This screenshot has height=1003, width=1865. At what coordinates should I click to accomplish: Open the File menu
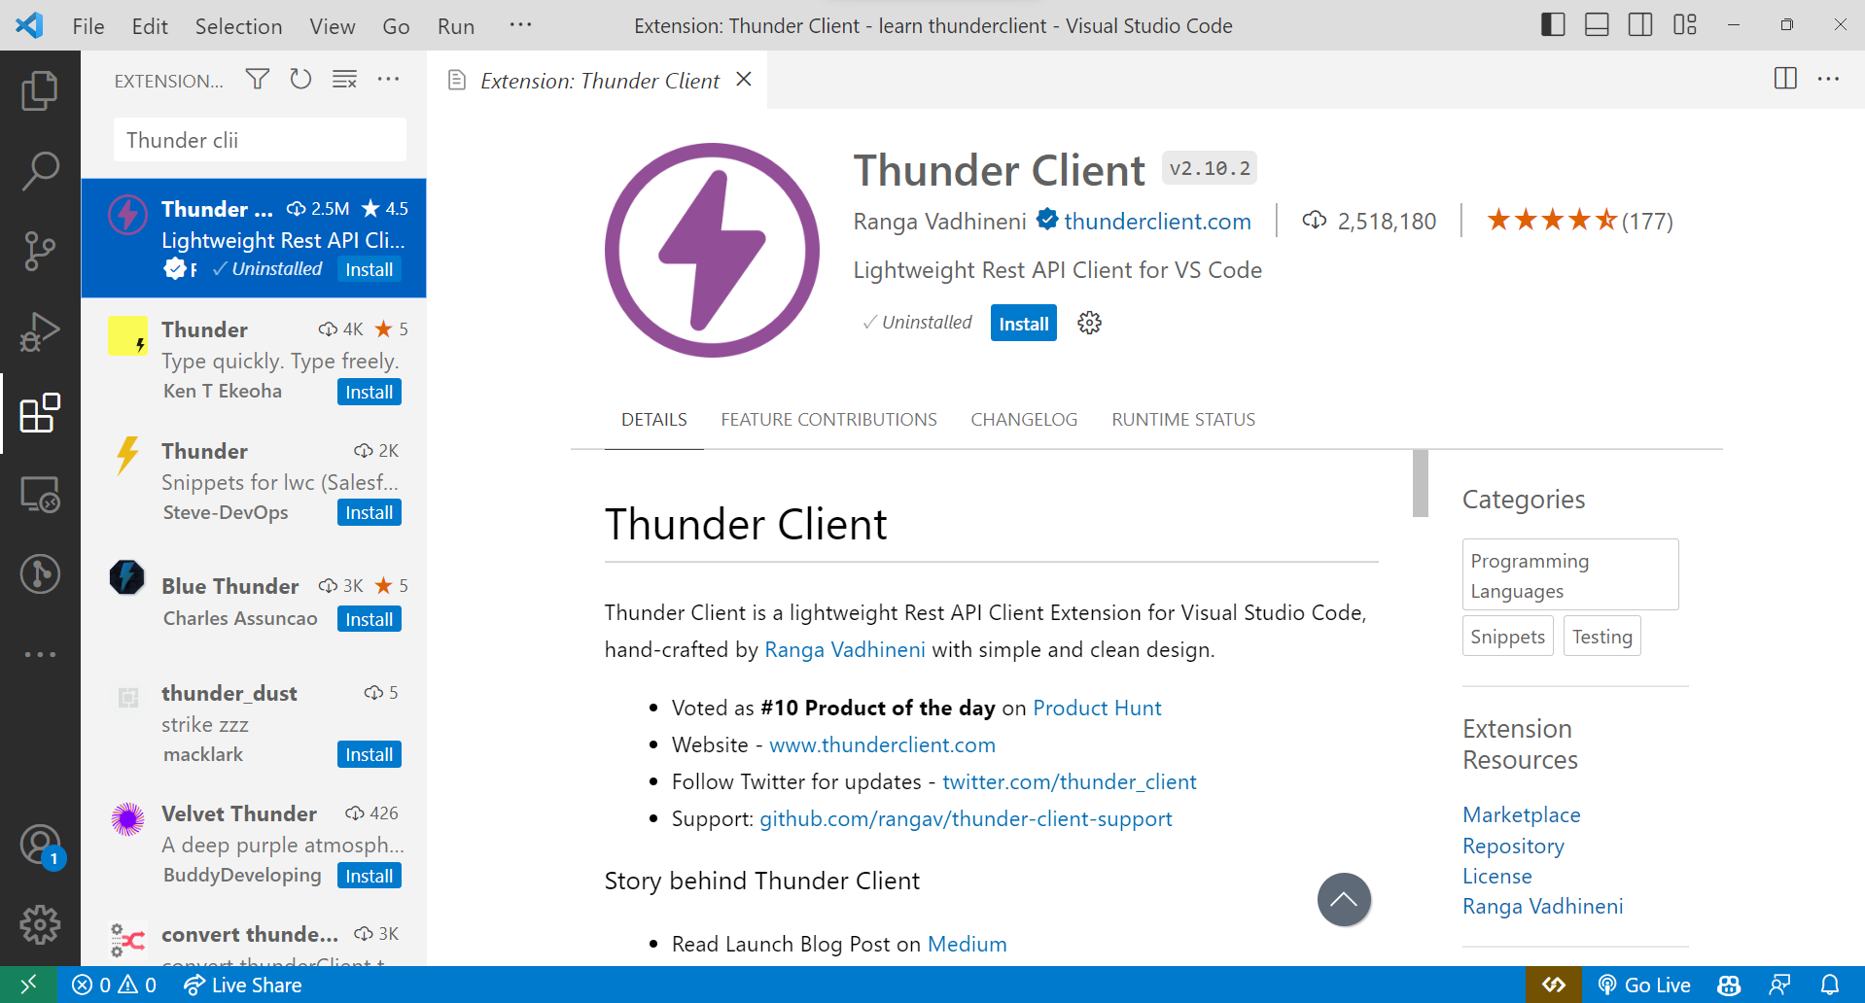[88, 26]
